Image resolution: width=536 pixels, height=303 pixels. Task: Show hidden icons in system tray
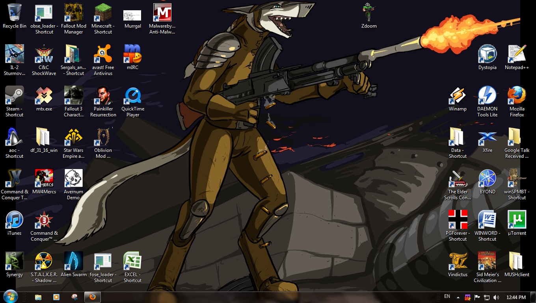(x=458, y=297)
